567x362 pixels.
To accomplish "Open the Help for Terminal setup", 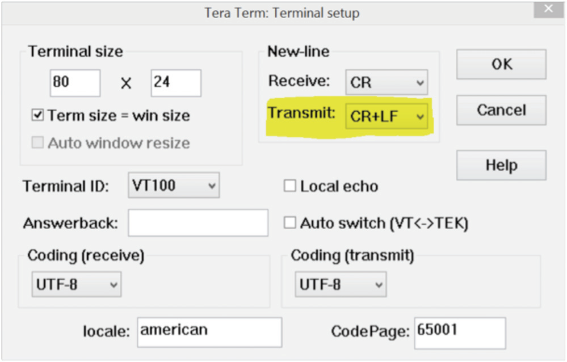I will coord(501,165).
